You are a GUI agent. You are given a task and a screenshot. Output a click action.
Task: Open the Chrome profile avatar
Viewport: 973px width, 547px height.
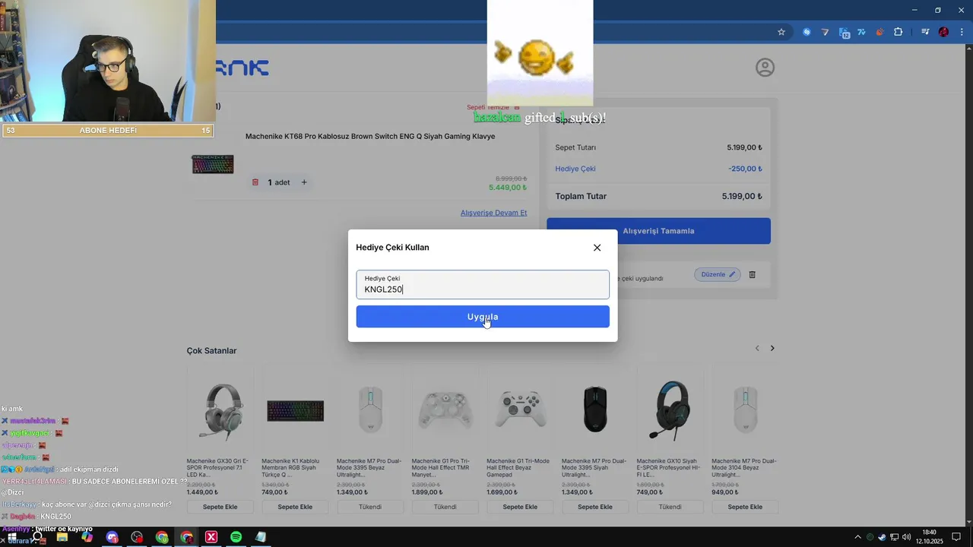[x=943, y=32]
